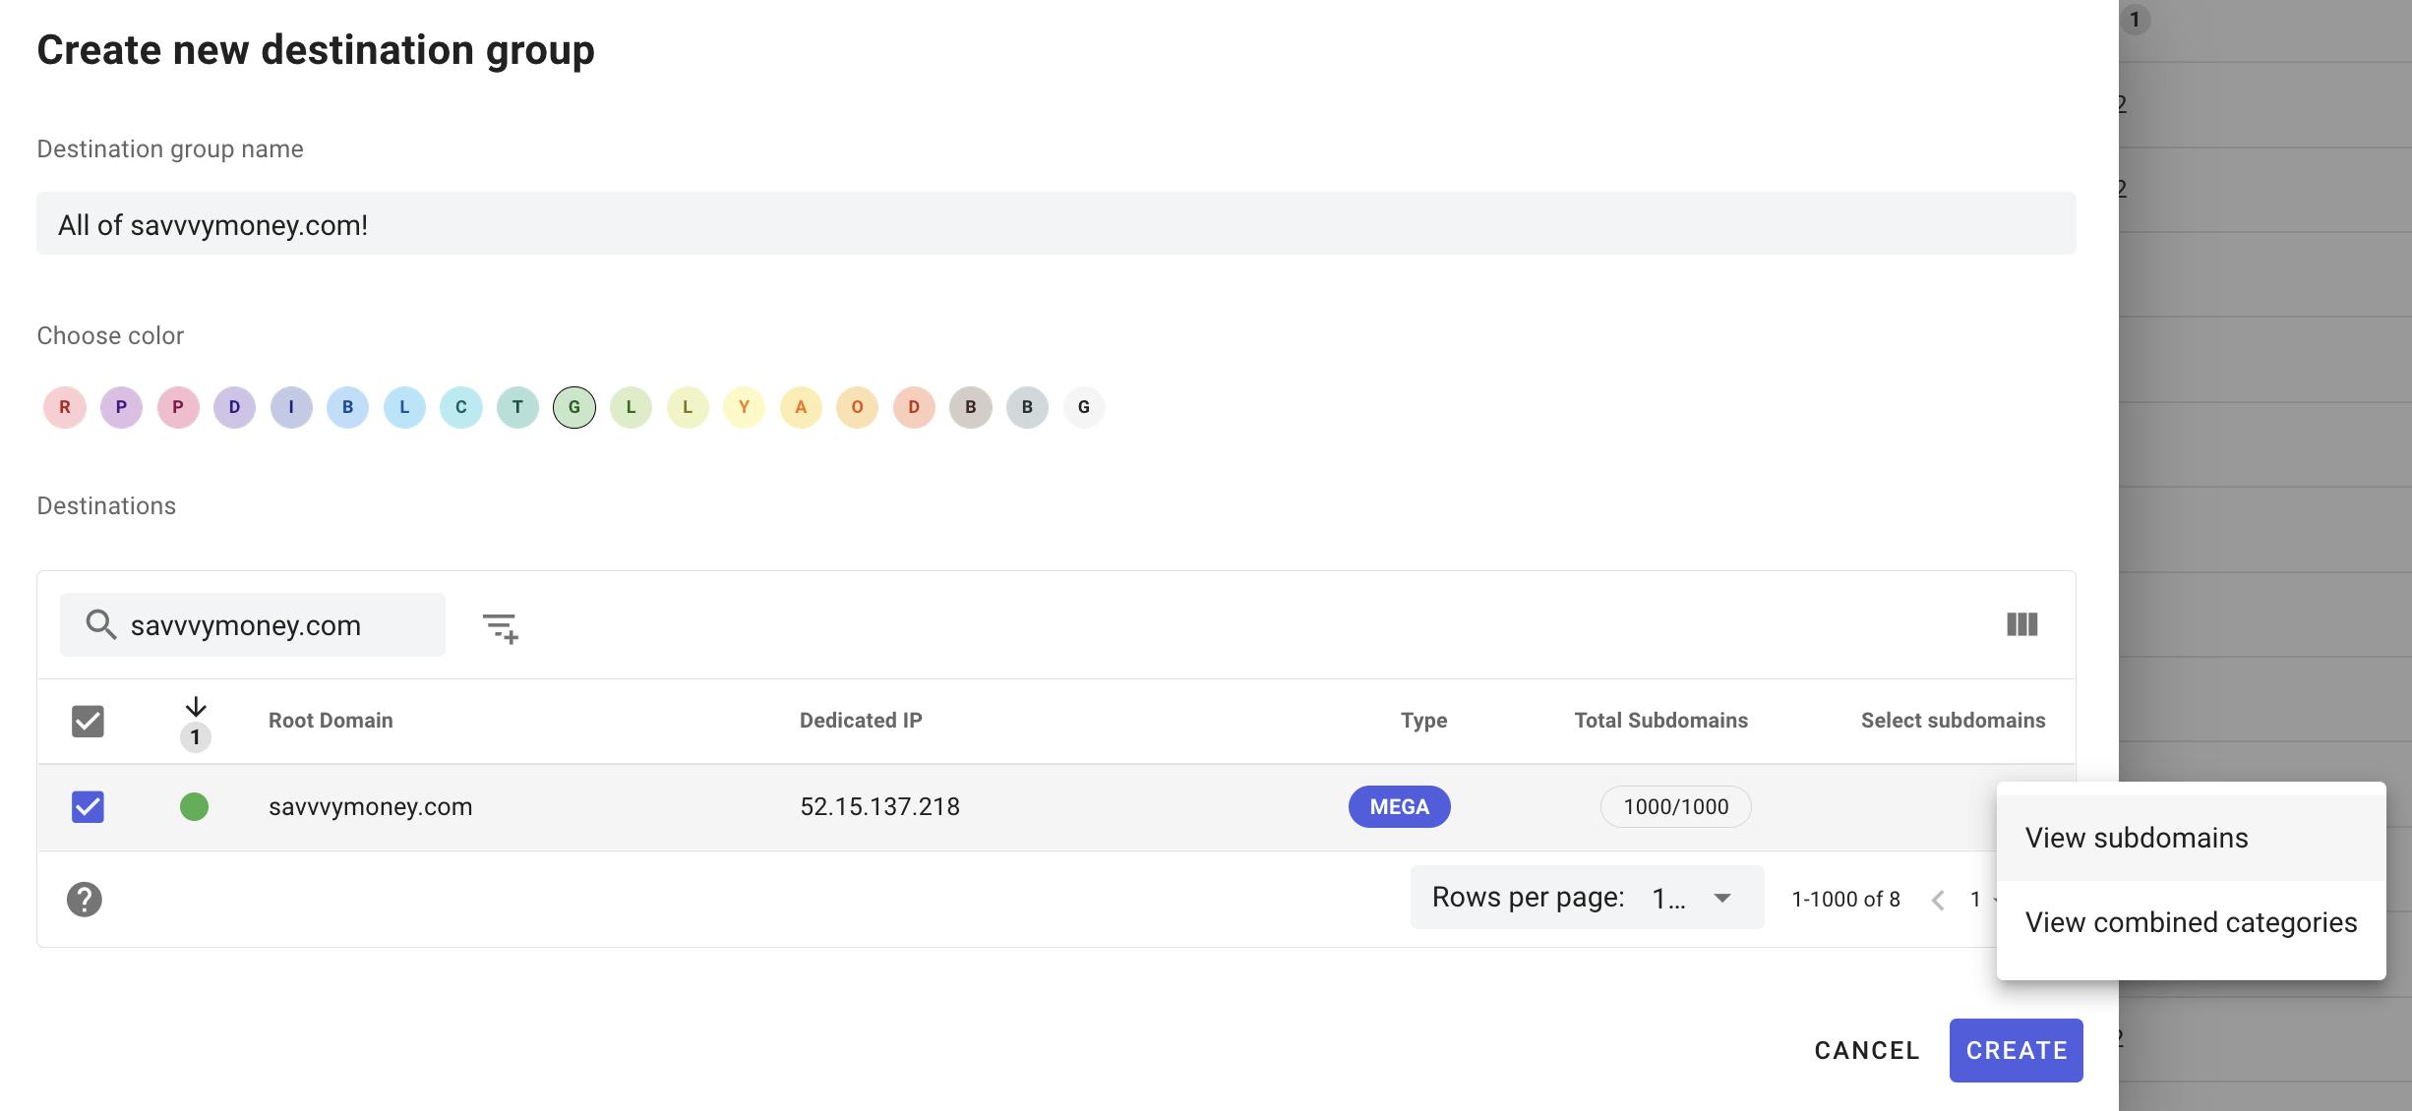Pick the amber A color swatch
This screenshot has width=2412, height=1111.
pos(801,407)
